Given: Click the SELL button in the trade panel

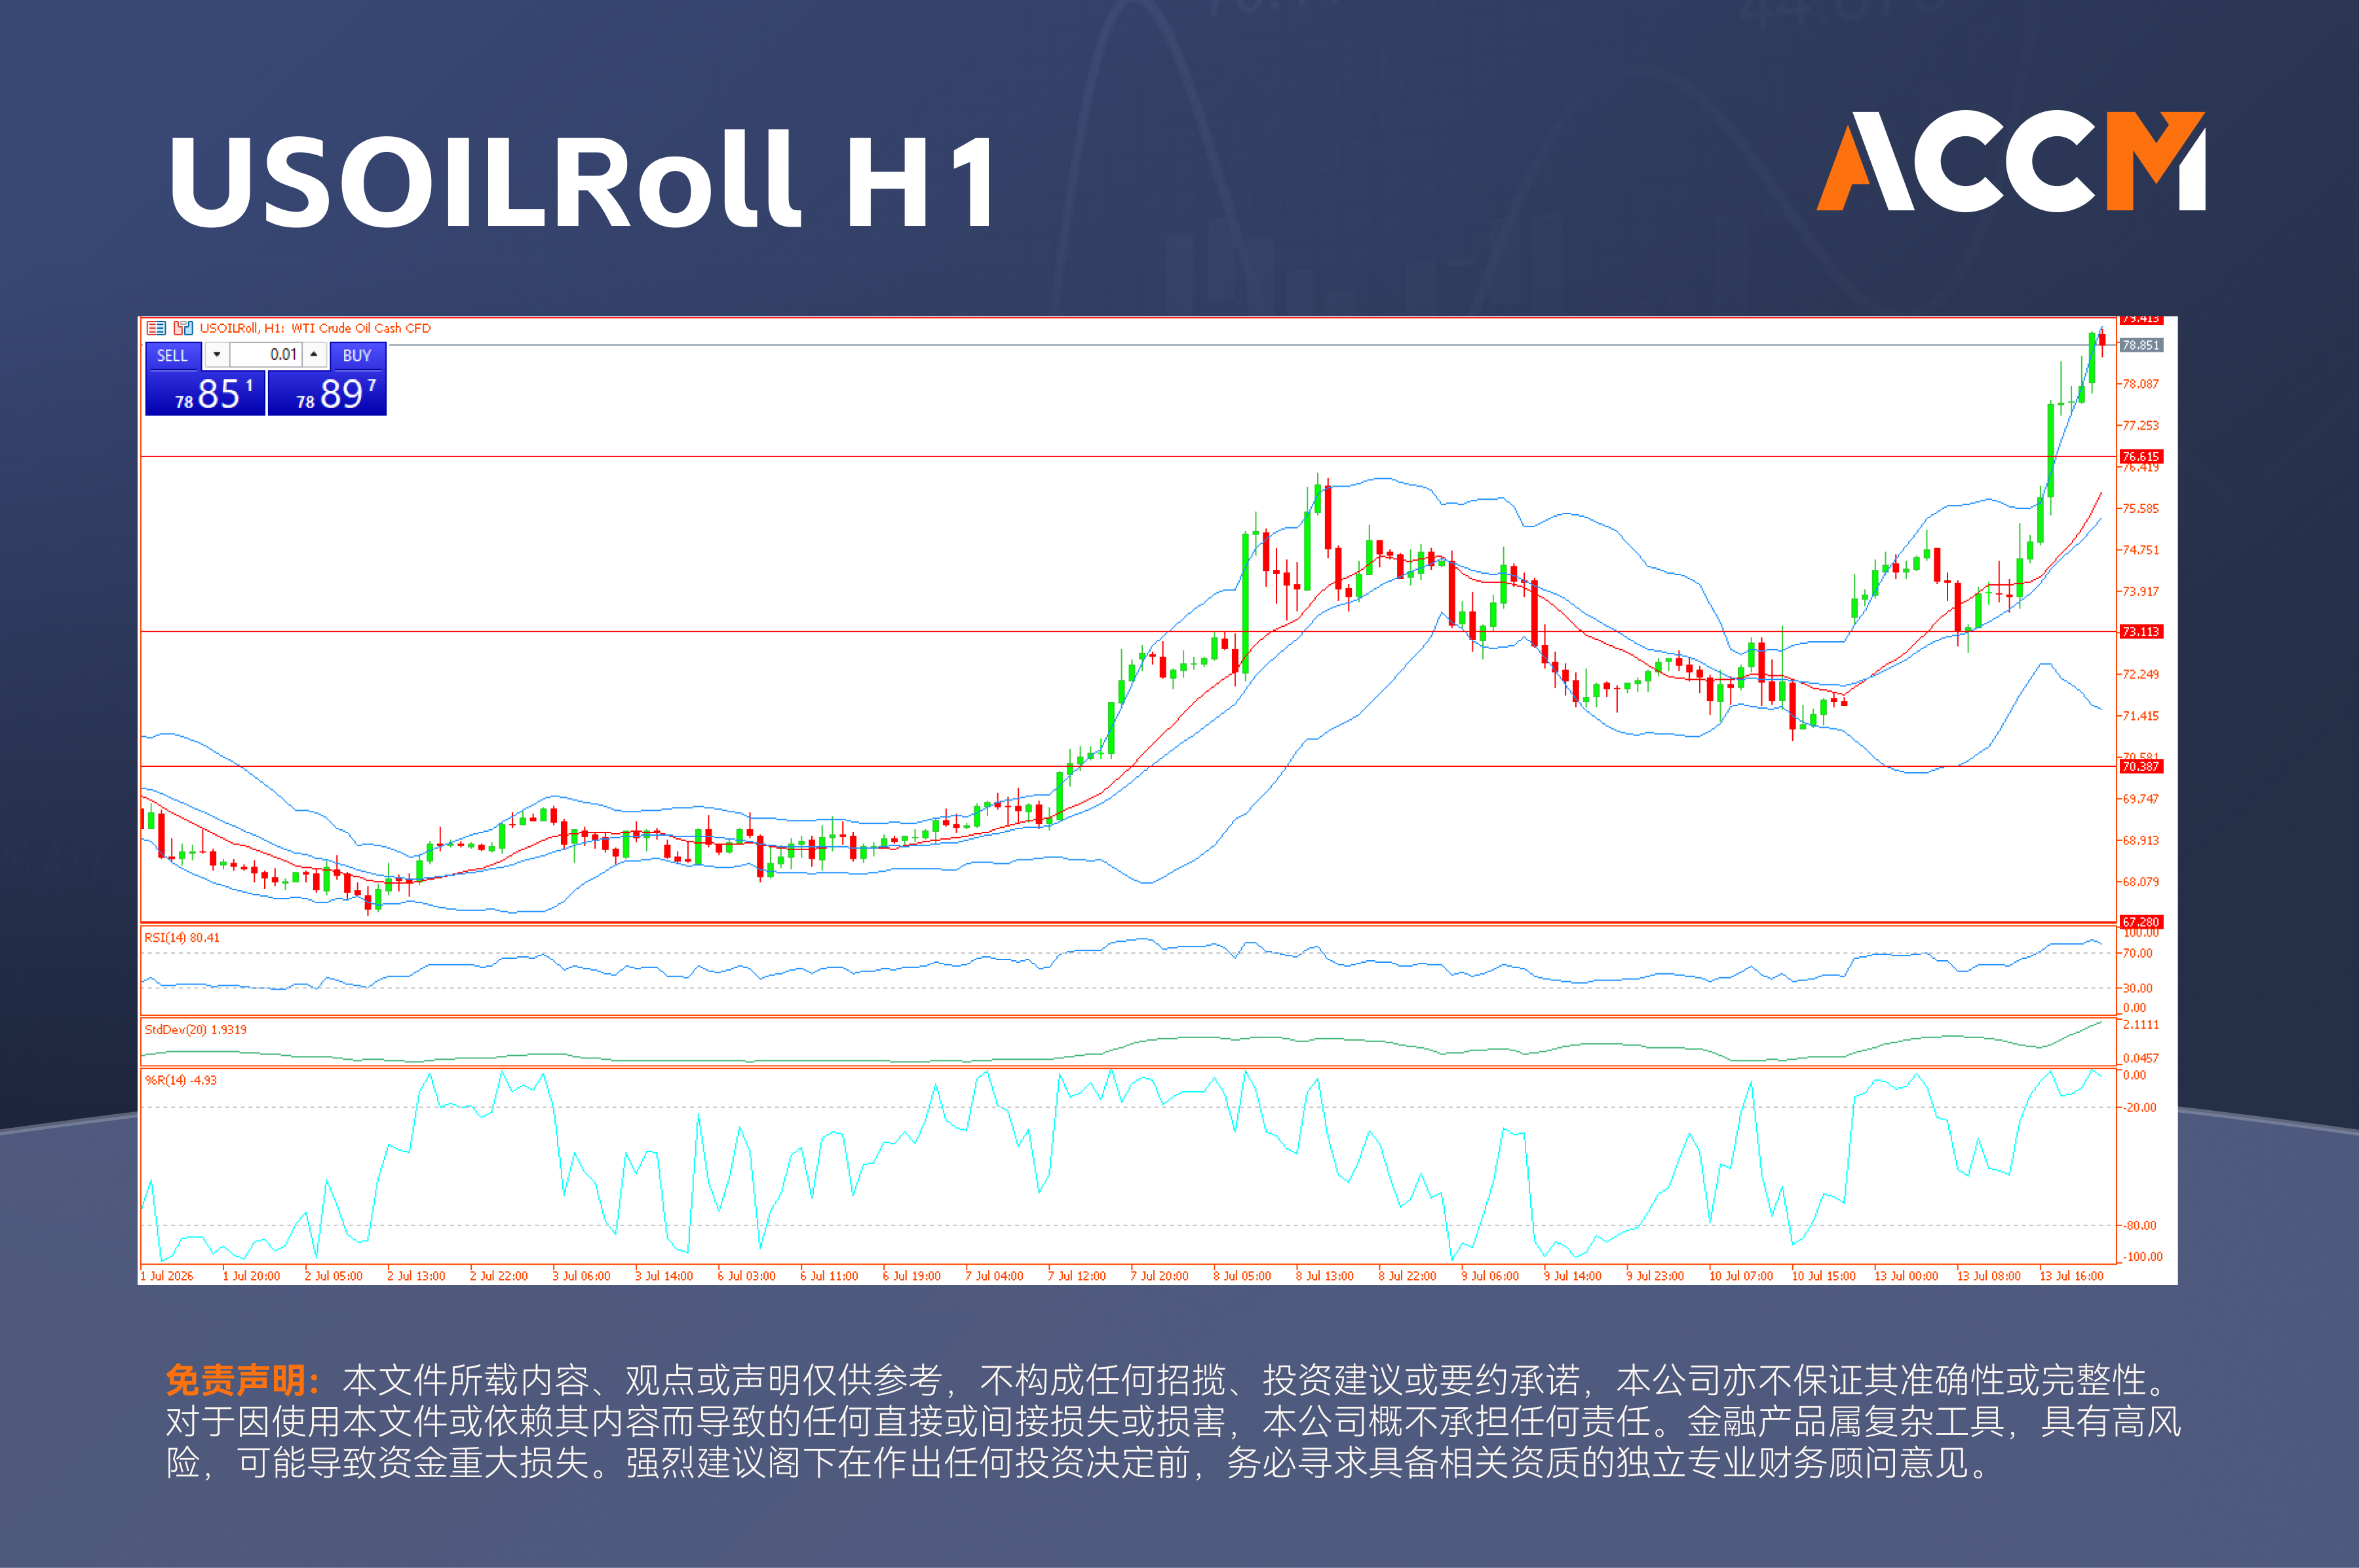Looking at the screenshot, I should tap(172, 356).
